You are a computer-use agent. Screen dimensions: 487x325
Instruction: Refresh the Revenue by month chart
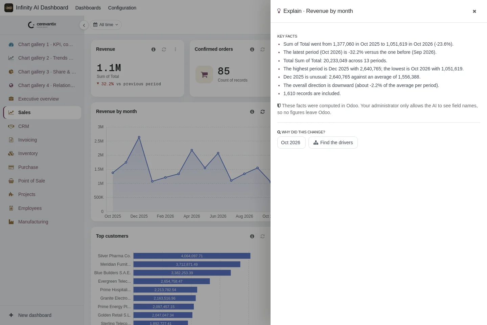(x=262, y=112)
